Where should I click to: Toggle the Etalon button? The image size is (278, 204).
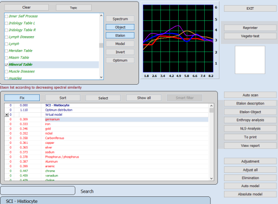pos(120,35)
